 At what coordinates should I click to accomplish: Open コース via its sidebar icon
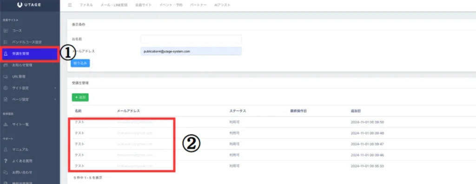(x=6, y=31)
